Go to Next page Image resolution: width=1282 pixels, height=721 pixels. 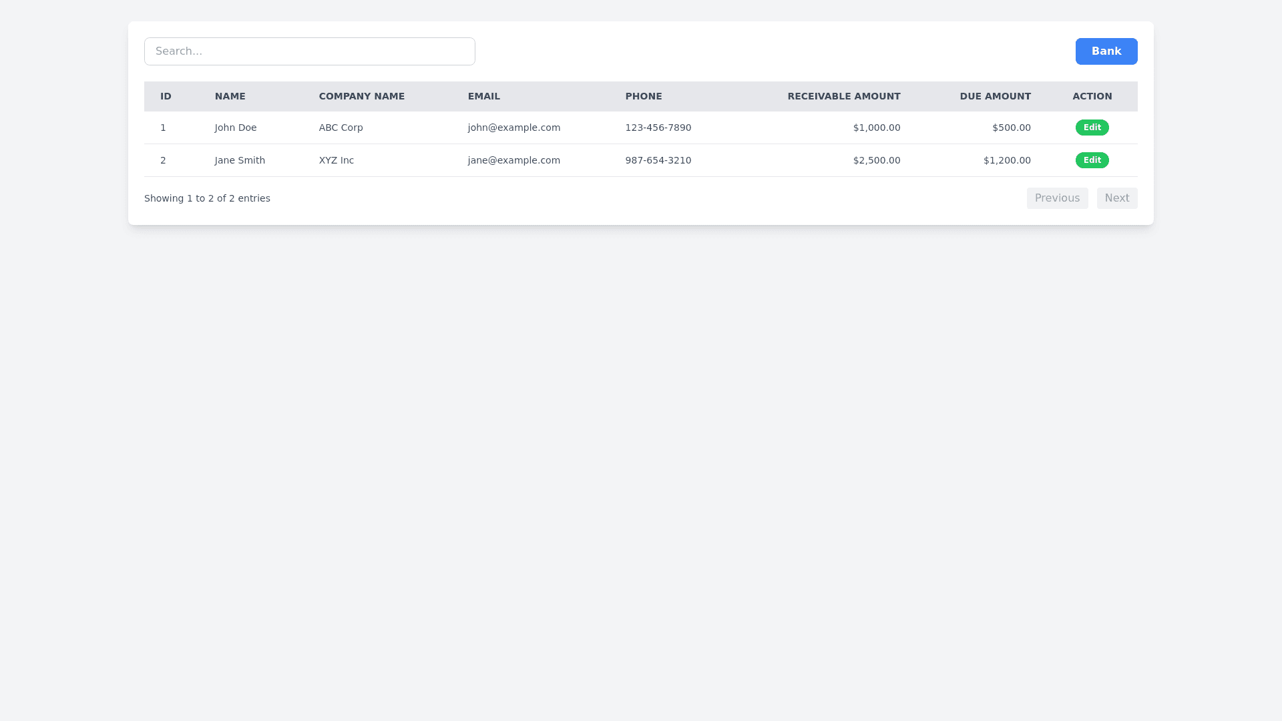point(1116,198)
